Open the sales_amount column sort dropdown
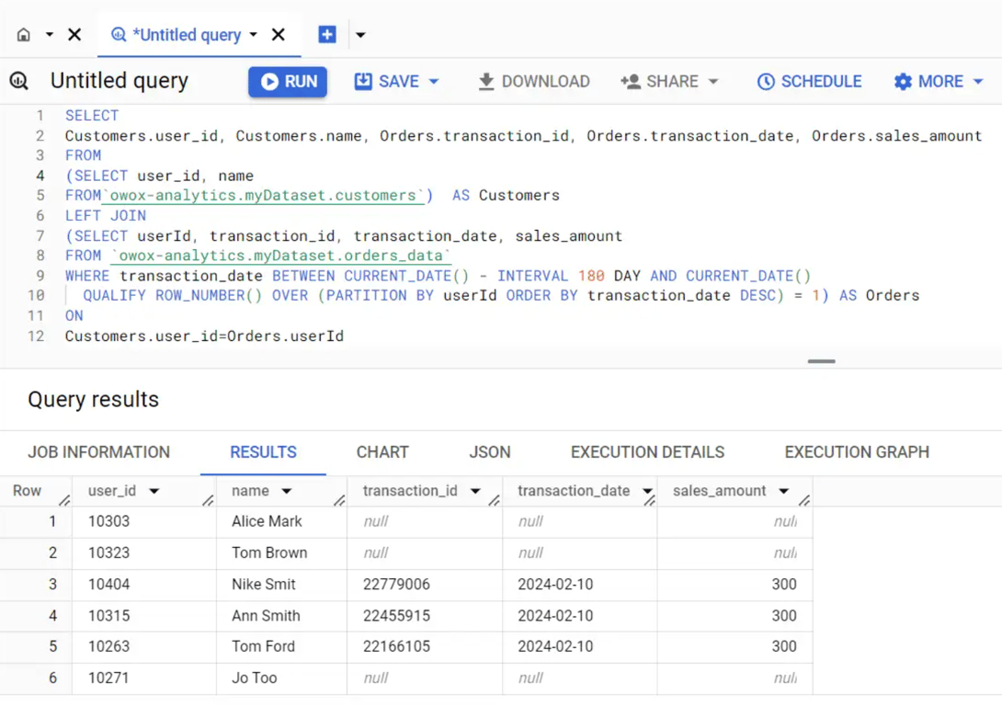 tap(784, 491)
